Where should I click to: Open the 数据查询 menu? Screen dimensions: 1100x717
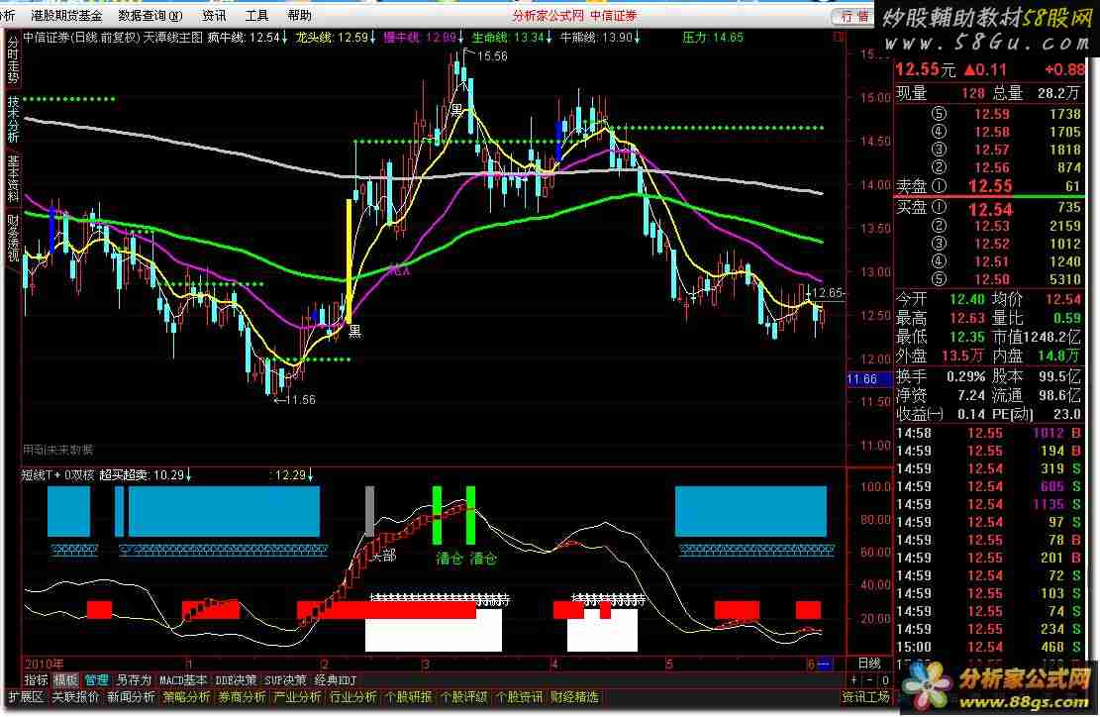tap(150, 16)
